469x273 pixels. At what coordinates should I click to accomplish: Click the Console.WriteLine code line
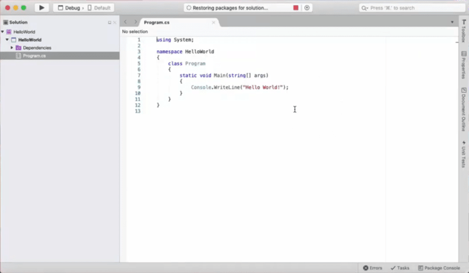point(240,87)
